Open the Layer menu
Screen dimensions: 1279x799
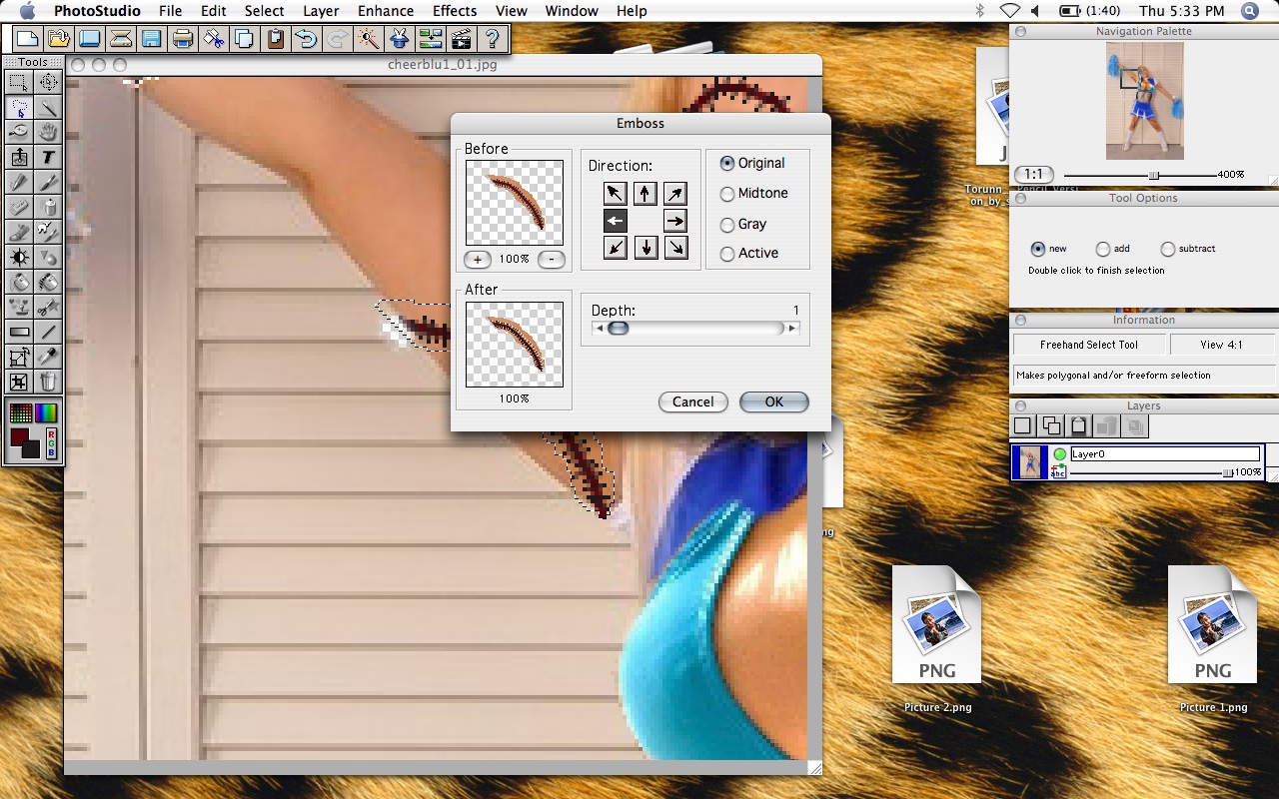tap(321, 11)
